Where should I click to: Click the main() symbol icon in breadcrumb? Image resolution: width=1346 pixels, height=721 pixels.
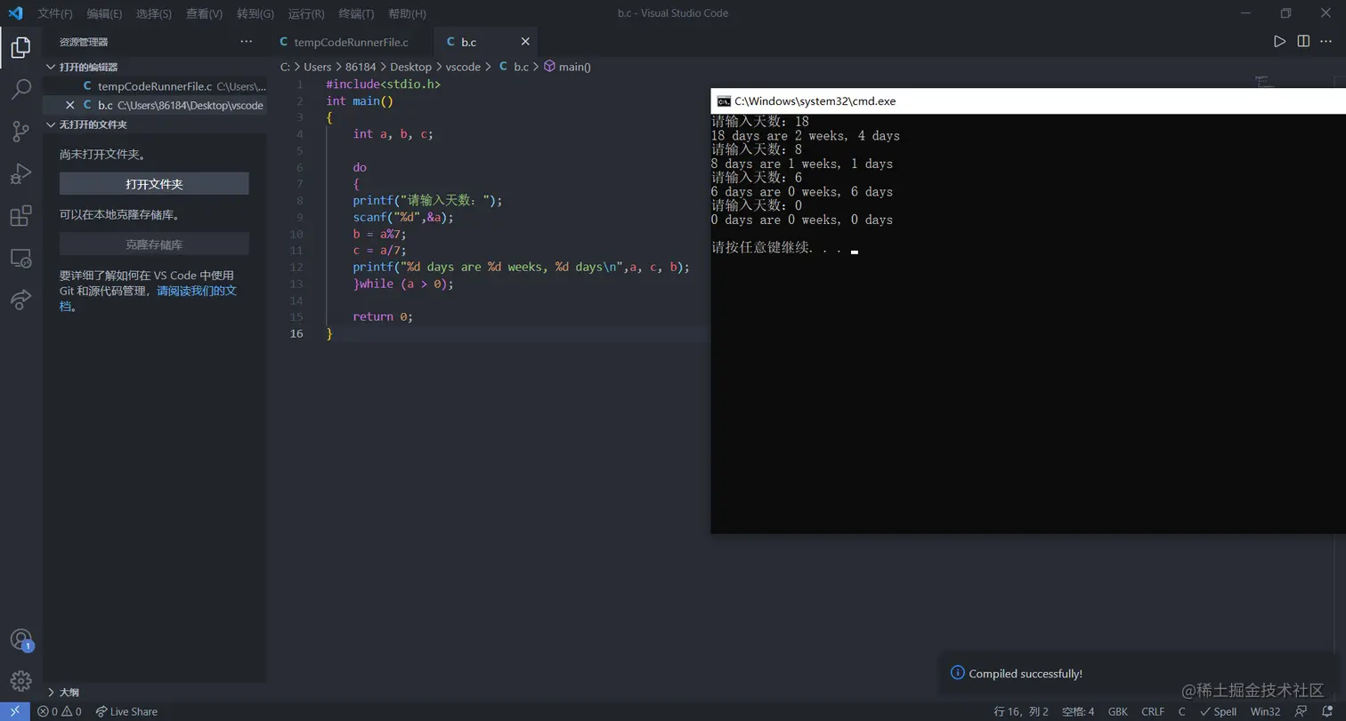[x=549, y=67]
